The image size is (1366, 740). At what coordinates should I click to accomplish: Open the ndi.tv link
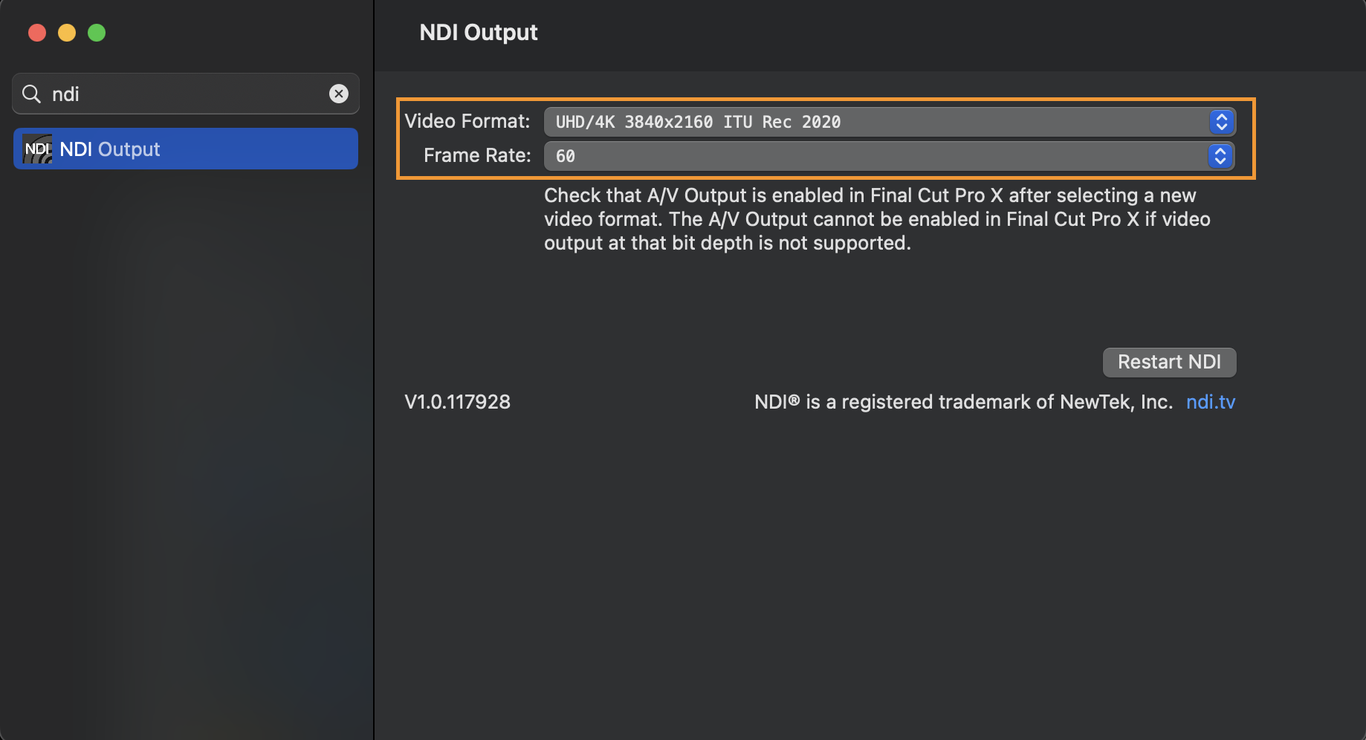[x=1210, y=402]
